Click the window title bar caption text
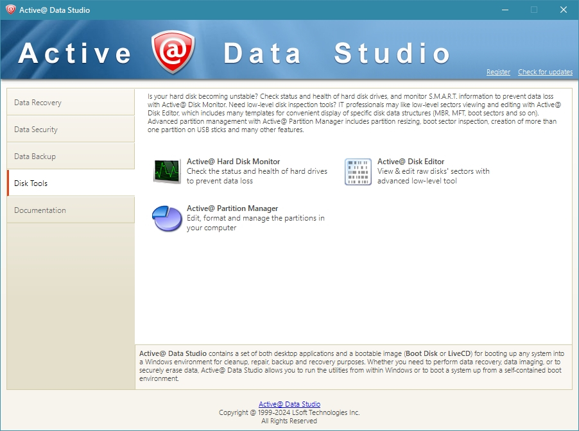 56,10
